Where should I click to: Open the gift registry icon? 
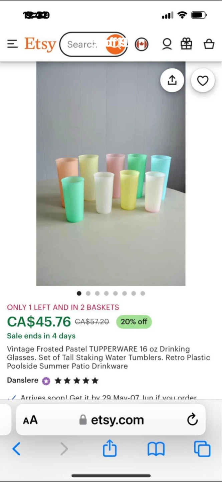click(x=186, y=44)
